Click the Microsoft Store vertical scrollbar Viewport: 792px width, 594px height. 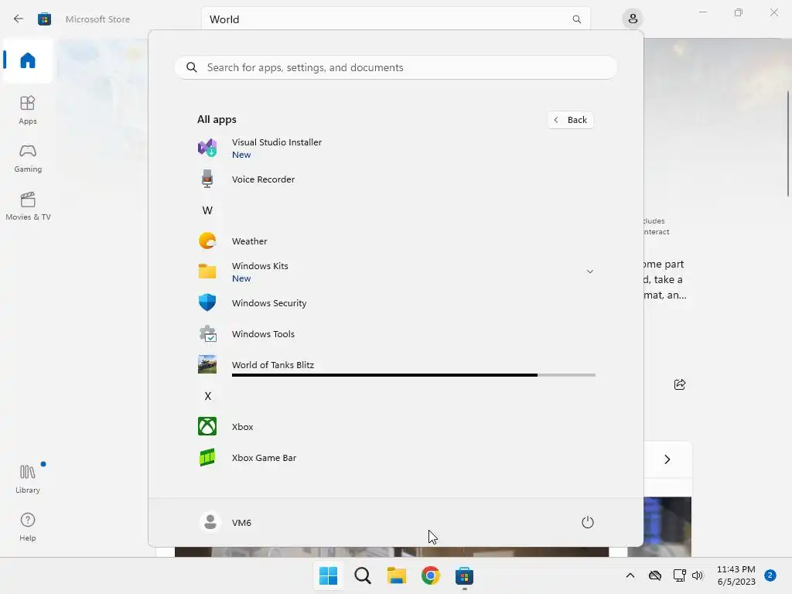[x=788, y=143]
